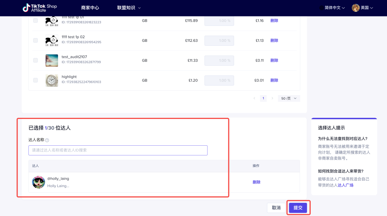Click the test_audit2107 product image

(52, 60)
